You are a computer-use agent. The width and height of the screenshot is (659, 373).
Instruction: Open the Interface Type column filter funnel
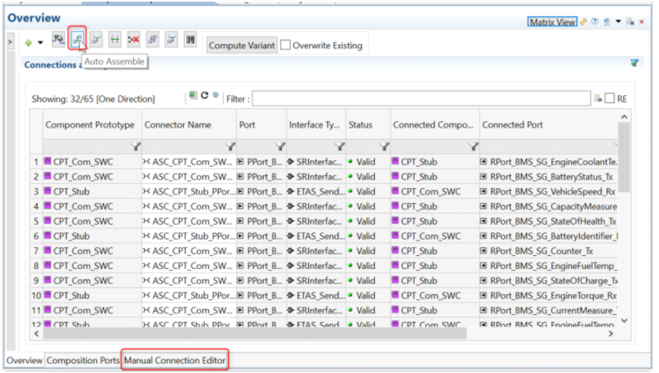(x=340, y=147)
